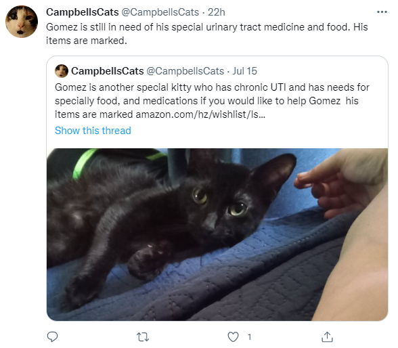The image size is (398, 348).
Task: Open the reply comment icon
Action: click(53, 337)
